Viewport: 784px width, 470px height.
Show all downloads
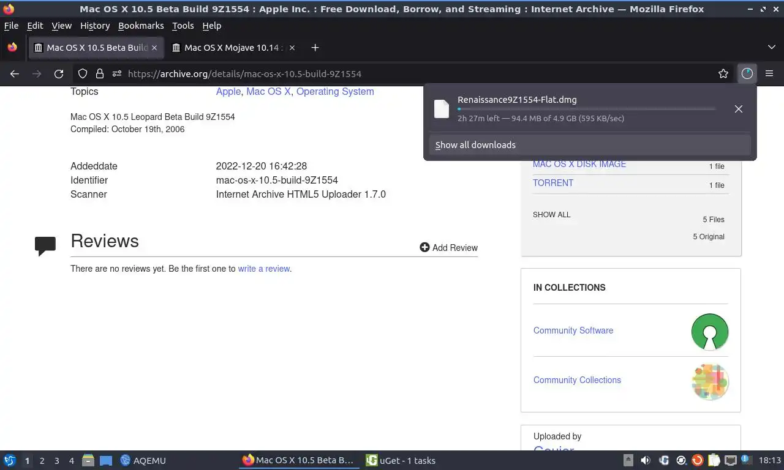tap(590, 145)
